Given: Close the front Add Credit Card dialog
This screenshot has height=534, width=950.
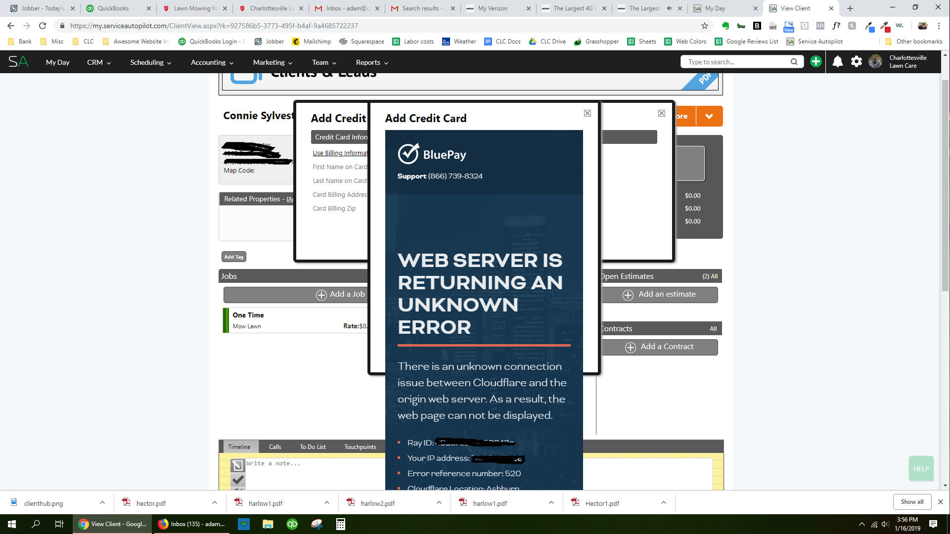Looking at the screenshot, I should (x=587, y=113).
